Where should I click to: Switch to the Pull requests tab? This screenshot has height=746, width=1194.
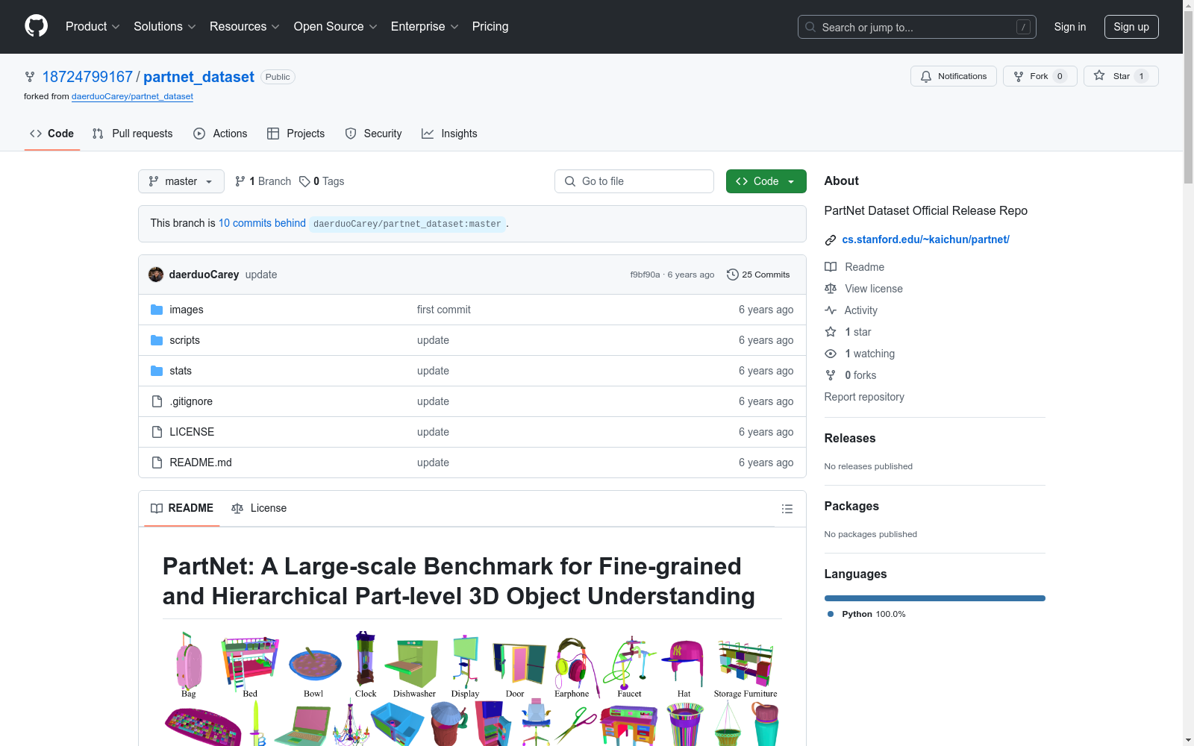tap(133, 134)
